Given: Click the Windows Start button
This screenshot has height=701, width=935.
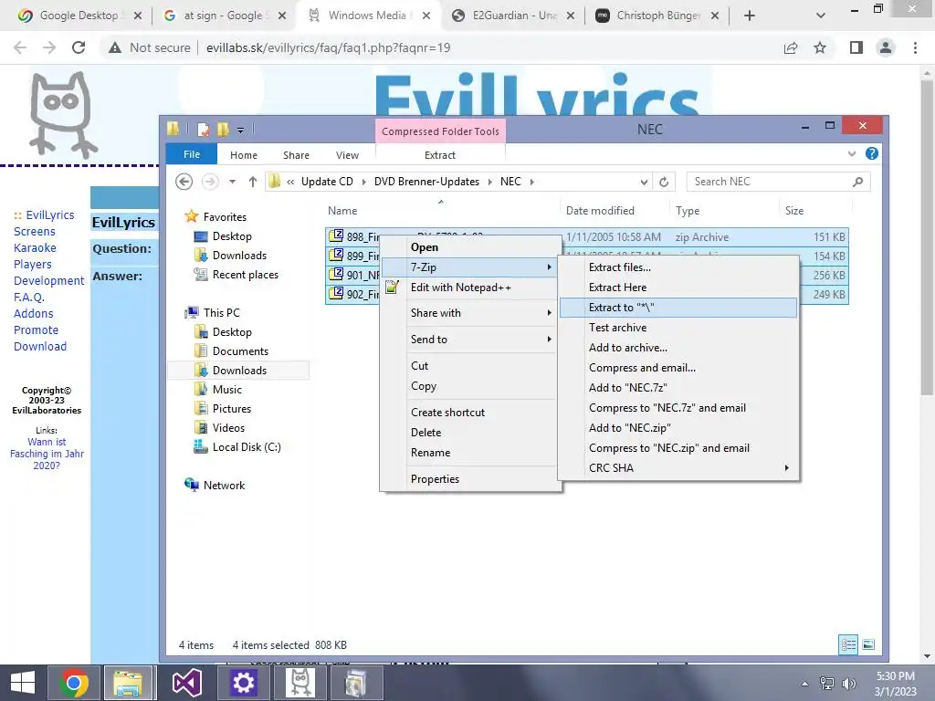Looking at the screenshot, I should click(x=23, y=683).
